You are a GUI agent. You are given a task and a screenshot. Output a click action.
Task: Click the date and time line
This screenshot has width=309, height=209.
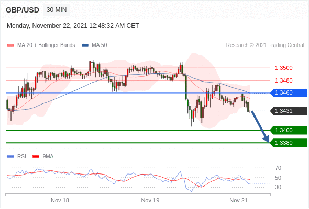click(73, 26)
